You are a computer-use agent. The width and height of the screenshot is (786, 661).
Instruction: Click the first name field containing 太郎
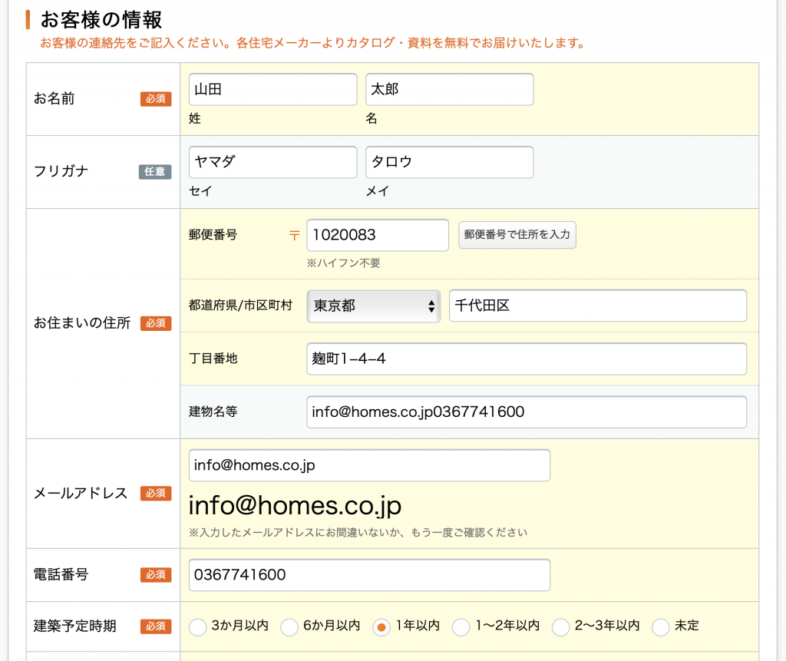click(449, 89)
